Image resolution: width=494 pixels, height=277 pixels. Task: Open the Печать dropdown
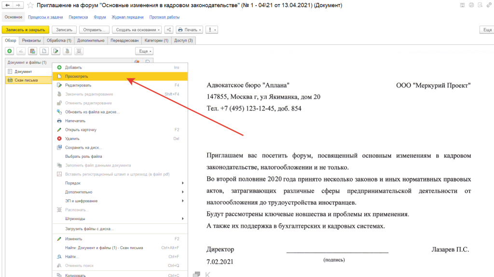coord(189,30)
